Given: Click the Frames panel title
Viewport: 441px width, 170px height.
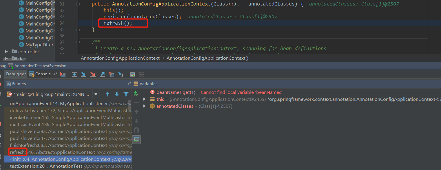Looking at the screenshot, I should [19, 84].
